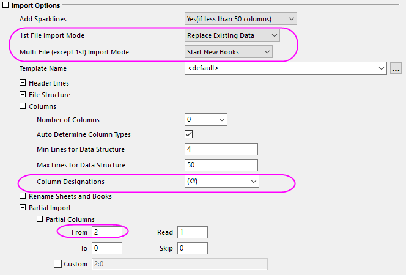This screenshot has width=406, height=275.
Task: Open the Template Name dropdown
Action: (x=286, y=68)
